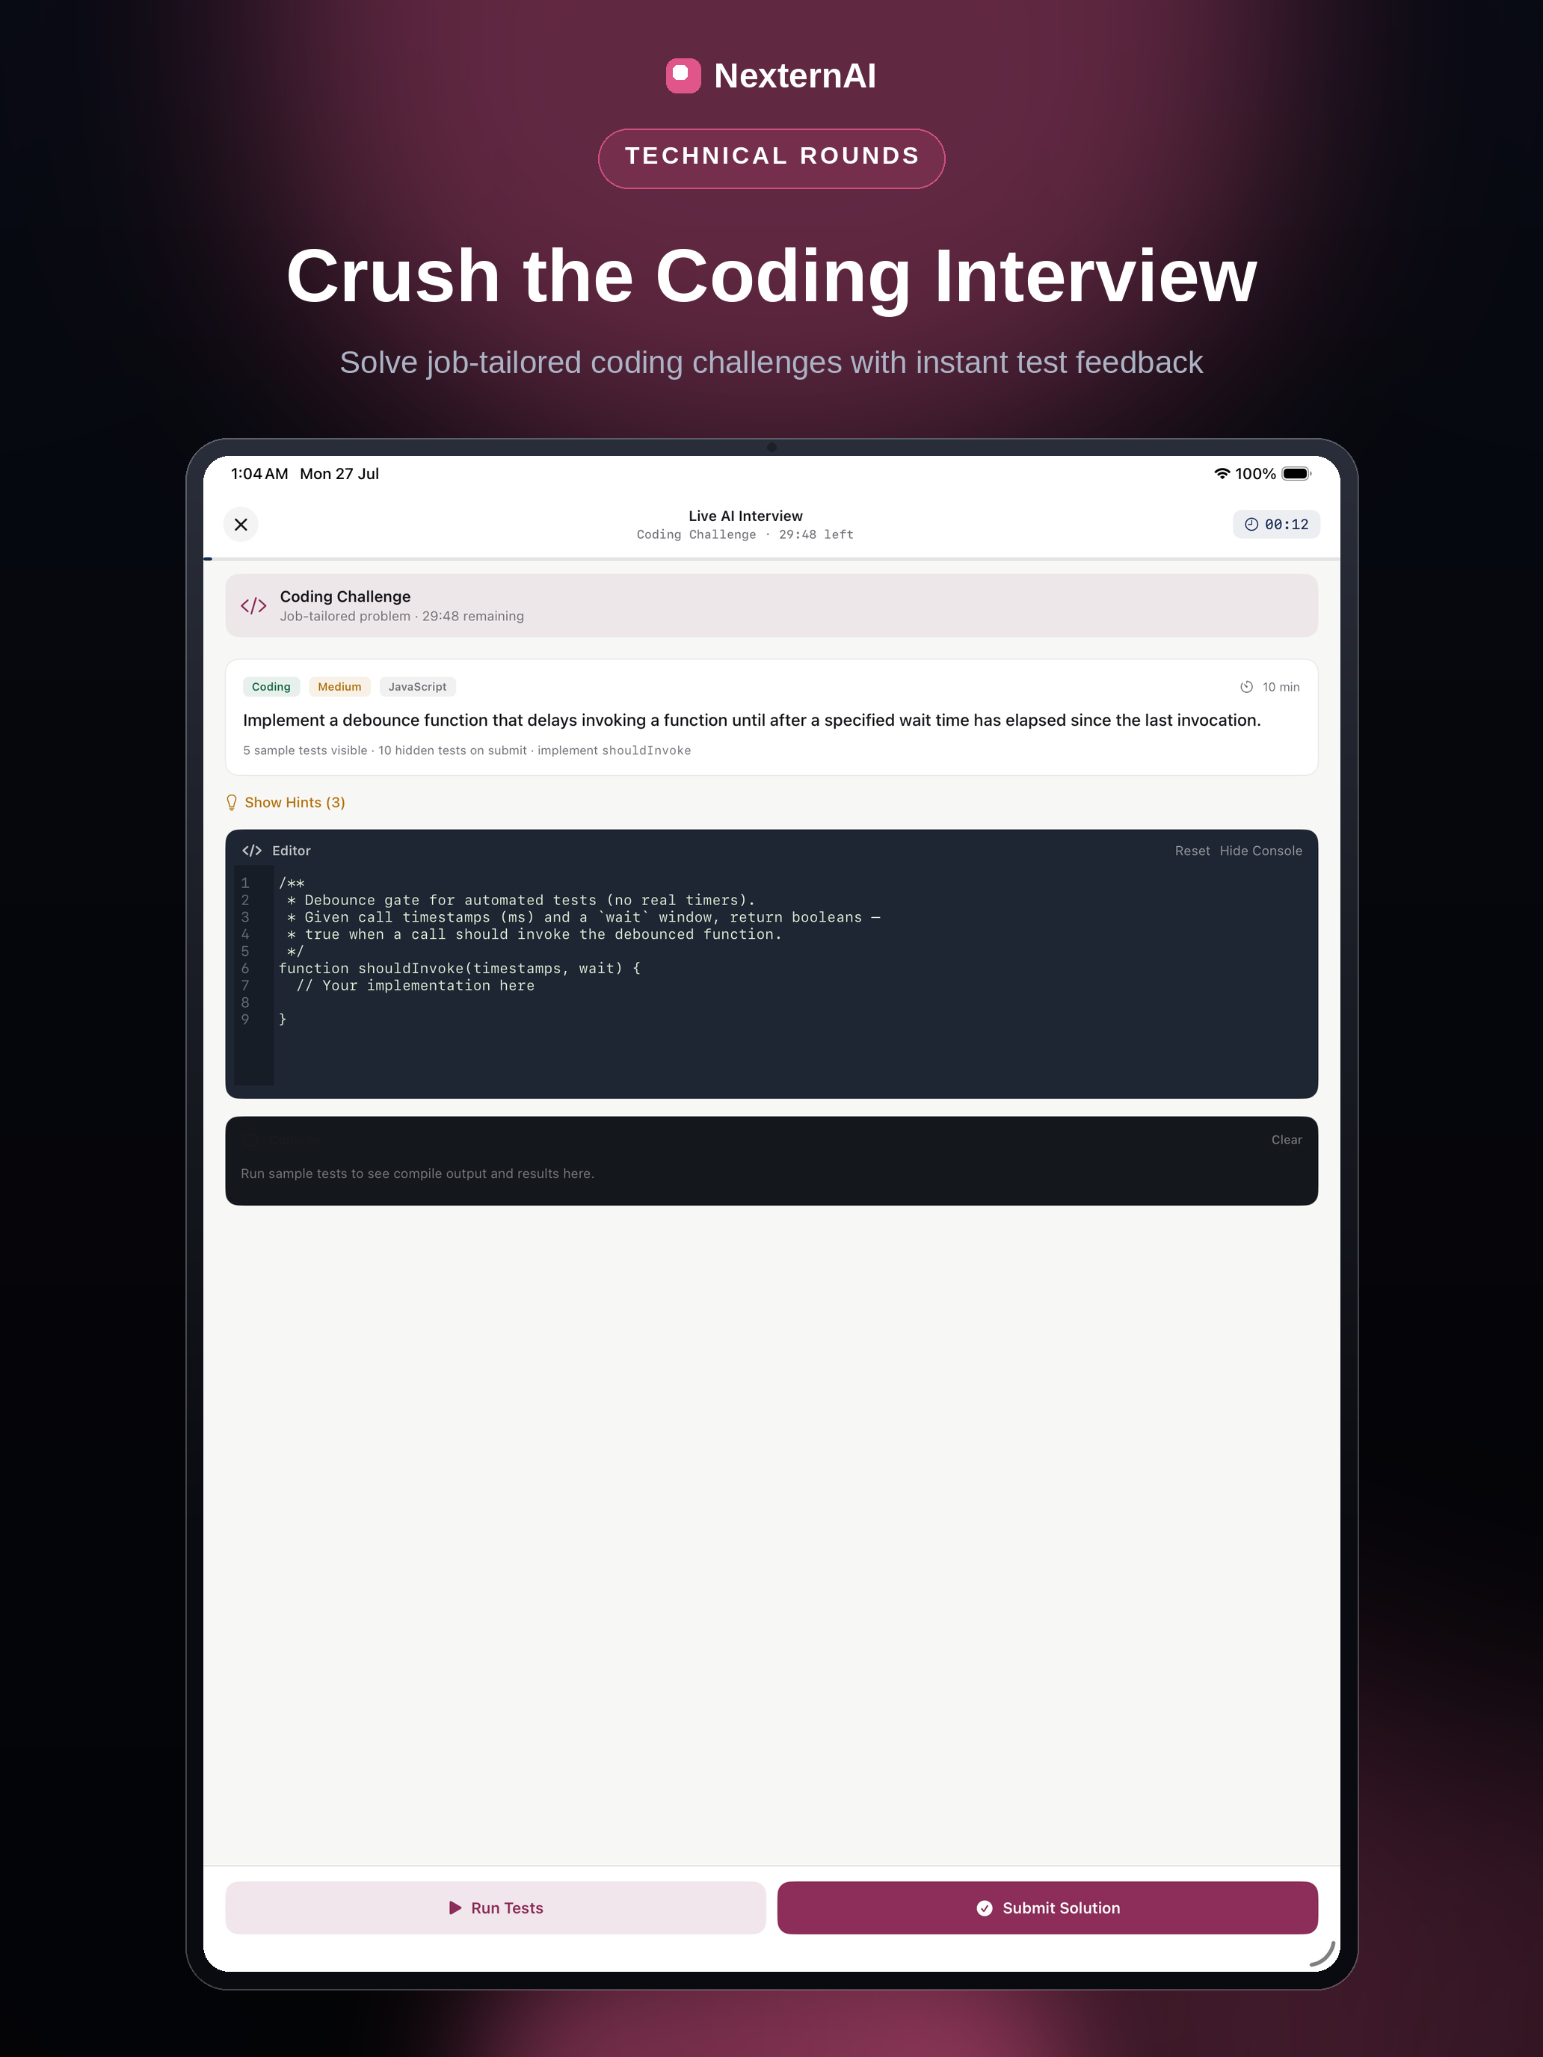Reset the editor code
Screen dimensions: 1543x2057
click(x=1192, y=851)
